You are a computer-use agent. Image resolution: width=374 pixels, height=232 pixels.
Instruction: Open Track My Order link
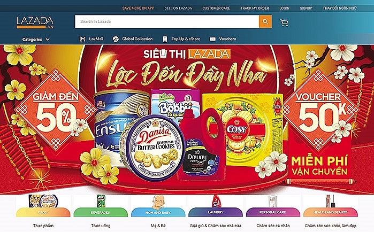click(x=255, y=8)
